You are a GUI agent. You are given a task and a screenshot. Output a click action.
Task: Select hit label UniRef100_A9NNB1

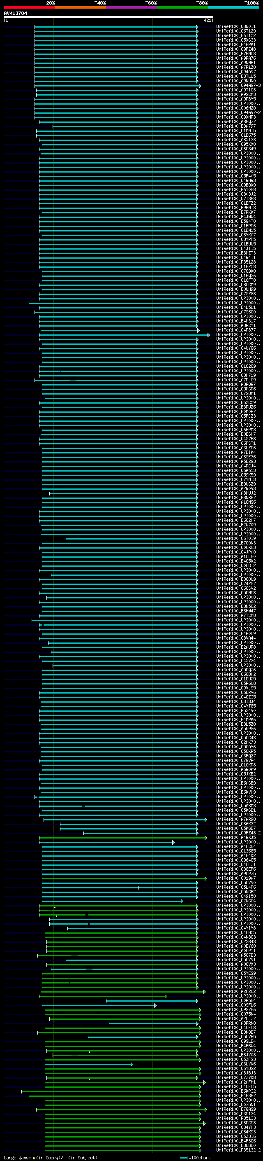[236, 63]
